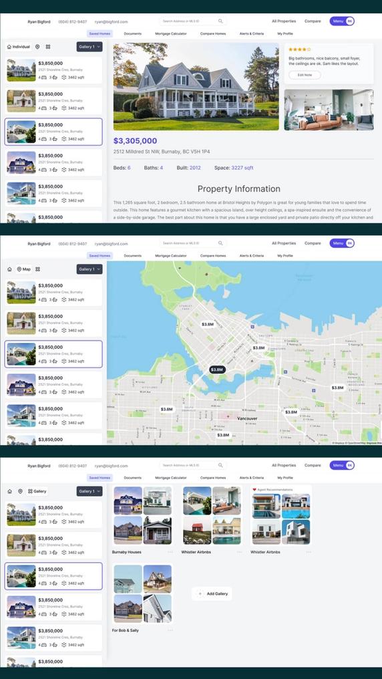Open Saved Homes tab in Individual view screen
382x679 pixels.
point(100,33)
